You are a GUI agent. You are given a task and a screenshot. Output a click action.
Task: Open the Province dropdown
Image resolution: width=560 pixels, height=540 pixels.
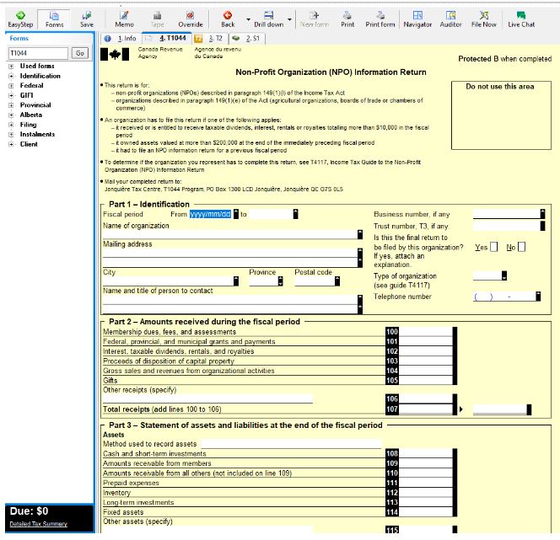point(281,281)
